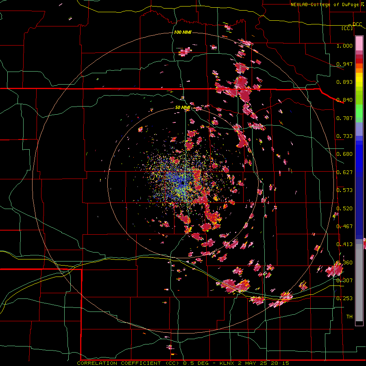The height and width of the screenshot is (366, 366).
Task: Click the 0.573 scale value
Action: pos(344,190)
